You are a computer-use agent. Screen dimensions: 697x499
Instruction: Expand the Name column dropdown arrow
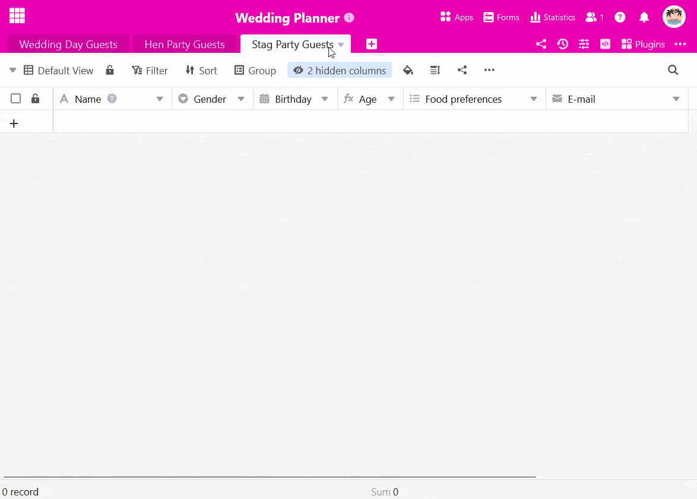pyautogui.click(x=160, y=99)
